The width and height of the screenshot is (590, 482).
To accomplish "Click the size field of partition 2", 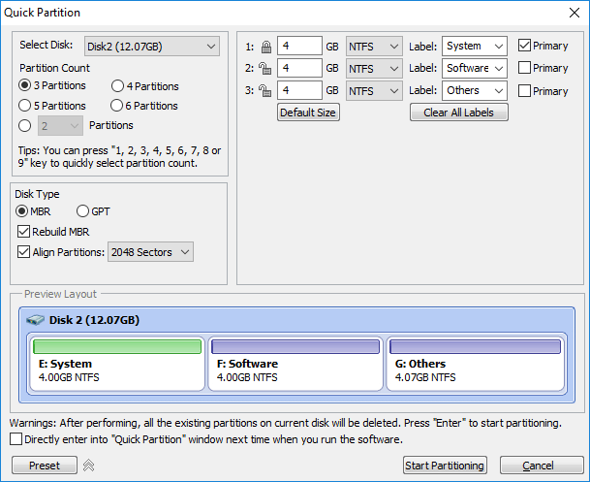I will pyautogui.click(x=299, y=68).
